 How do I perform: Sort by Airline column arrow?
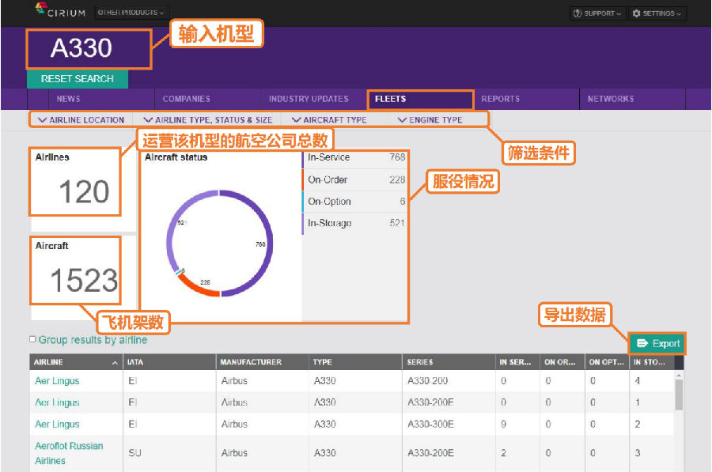(116, 363)
